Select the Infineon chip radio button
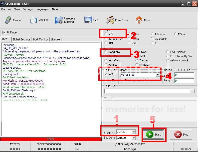Screen dimensions: 198x152 [152, 34]
